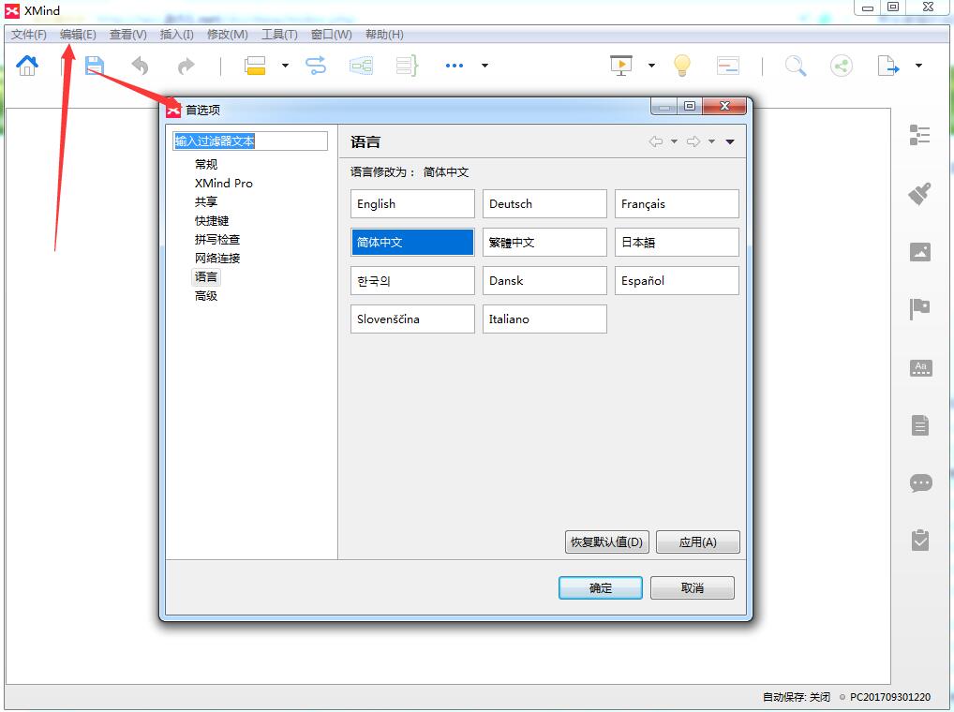
Task: Click the 确定 button
Action: (601, 588)
